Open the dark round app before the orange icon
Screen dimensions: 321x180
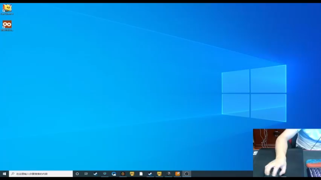pos(169,174)
